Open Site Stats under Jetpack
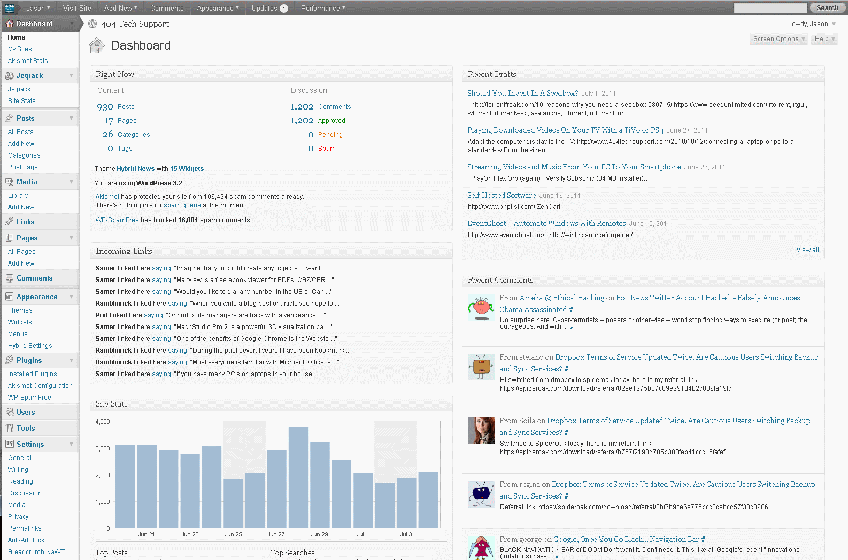 tap(22, 101)
